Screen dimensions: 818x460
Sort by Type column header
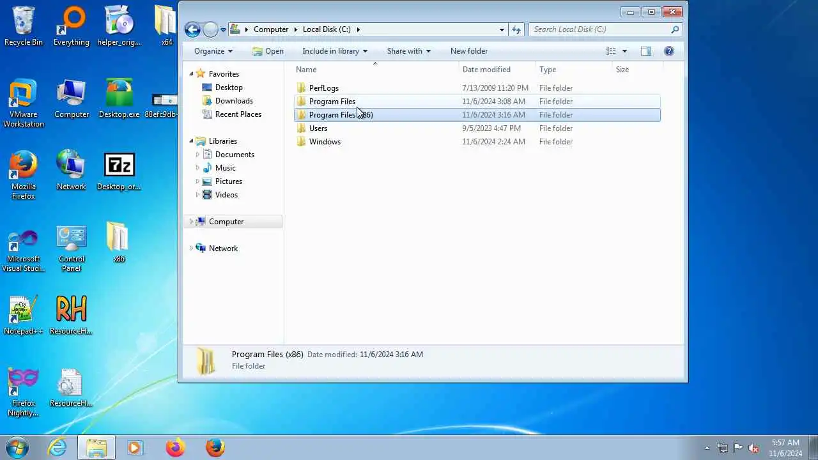573,70
